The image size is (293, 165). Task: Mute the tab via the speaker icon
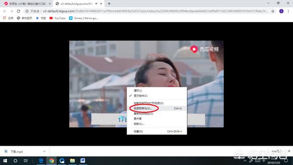pos(97,4)
